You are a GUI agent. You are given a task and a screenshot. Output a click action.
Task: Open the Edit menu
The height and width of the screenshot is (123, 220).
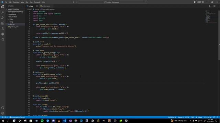(x=10, y=2)
